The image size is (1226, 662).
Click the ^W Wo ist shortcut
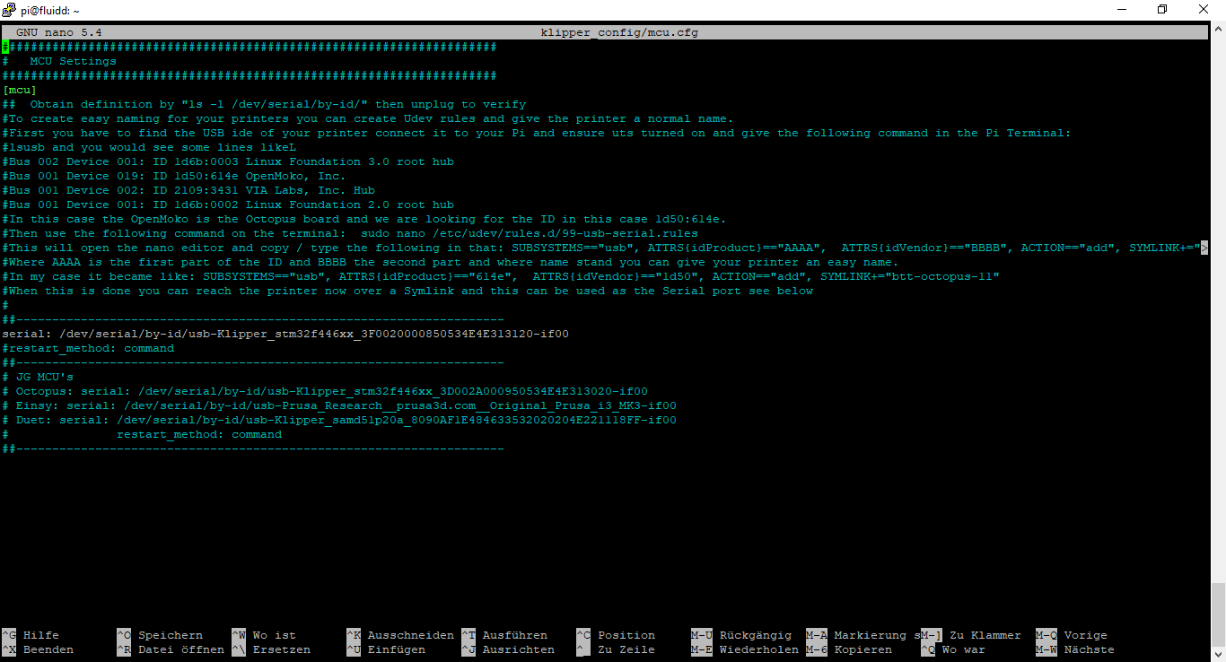coord(264,635)
